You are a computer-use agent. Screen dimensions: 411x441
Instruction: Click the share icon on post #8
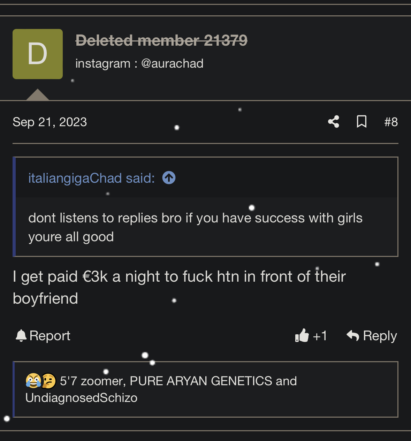pos(334,122)
